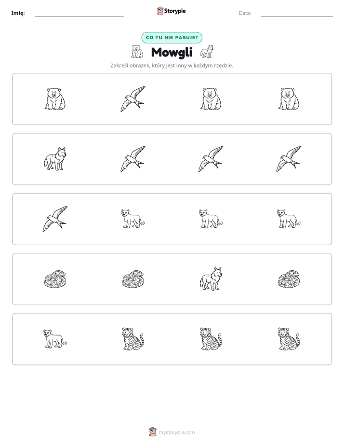Click the bear icon left of the Mowgli title

tap(137, 52)
